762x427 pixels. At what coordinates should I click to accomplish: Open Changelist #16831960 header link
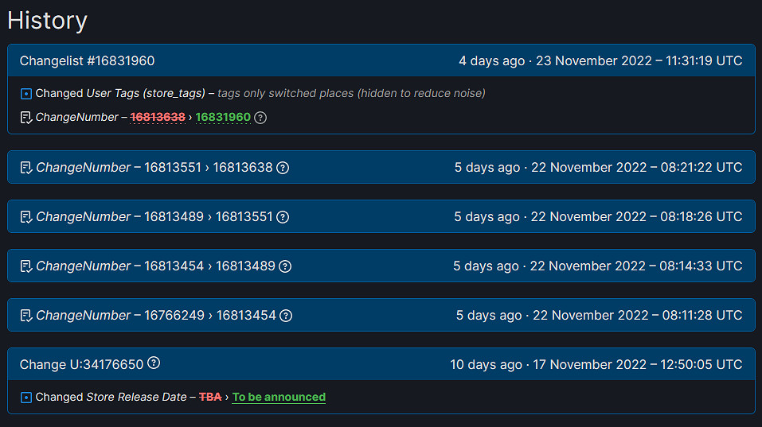pyautogui.click(x=87, y=61)
